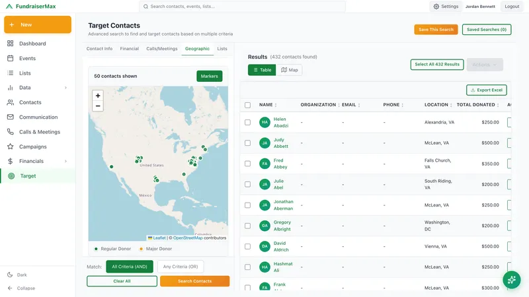
Task: Open the AI assistant sparkle button
Action: (x=511, y=280)
